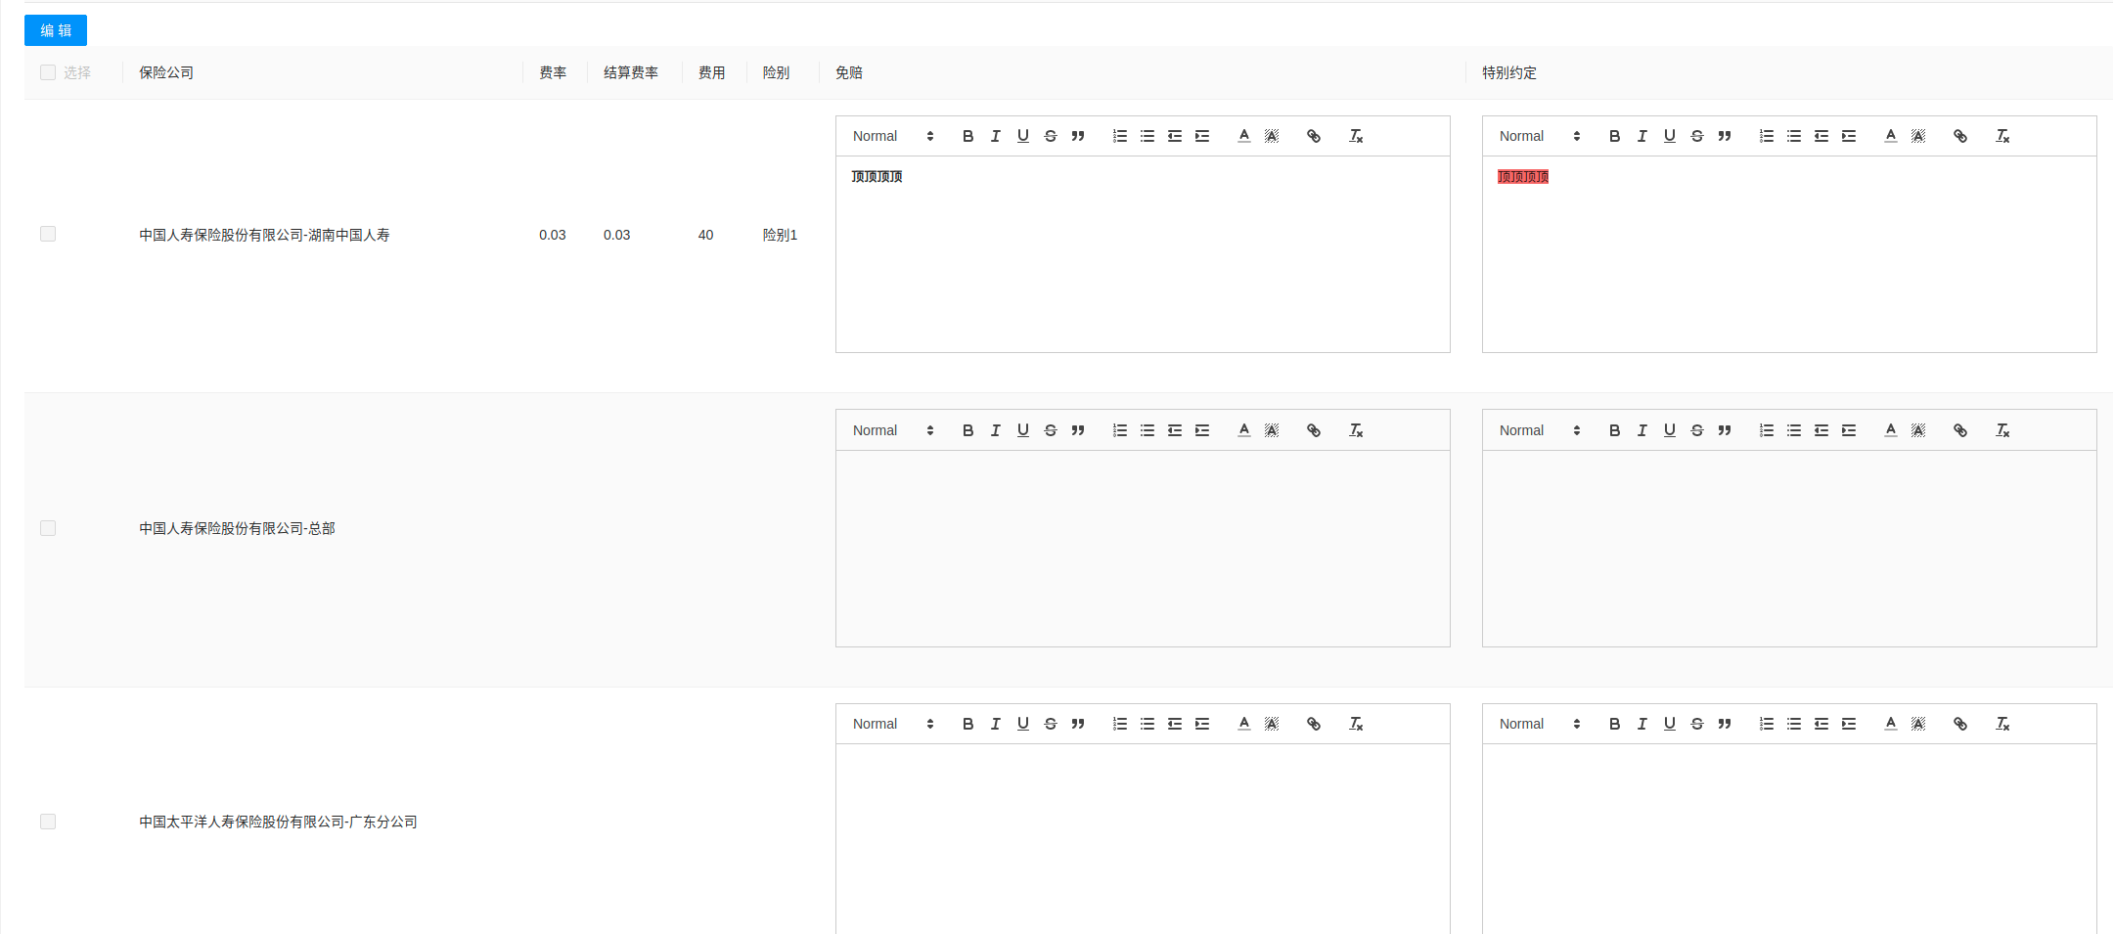The height and width of the screenshot is (934, 2114).
Task: Click the 特别约定 column header
Action: coord(1509,72)
